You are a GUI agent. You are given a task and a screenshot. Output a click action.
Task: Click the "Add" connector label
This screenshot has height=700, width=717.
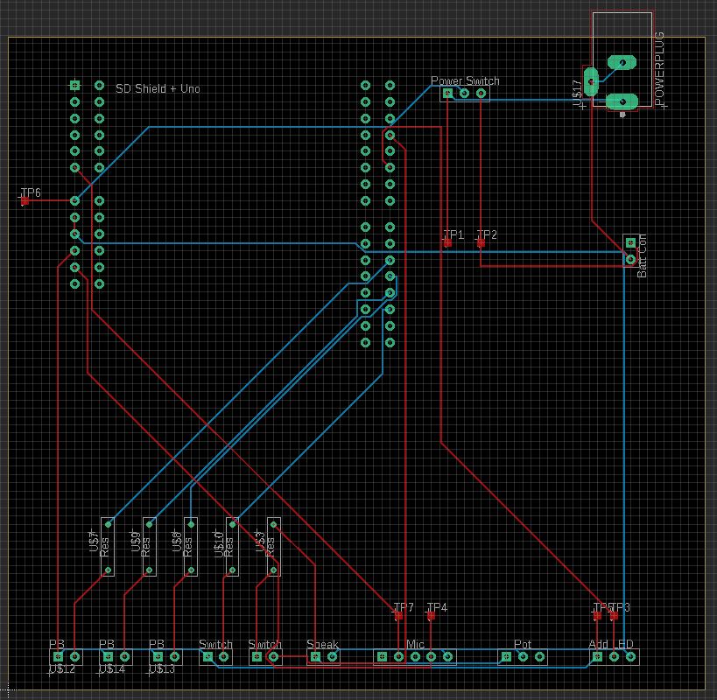click(x=598, y=644)
